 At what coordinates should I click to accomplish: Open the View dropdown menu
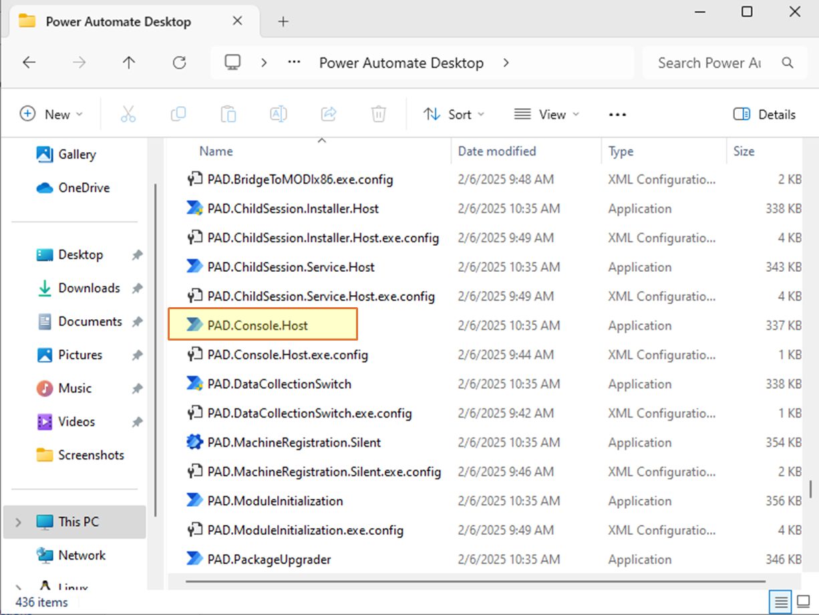coord(546,114)
